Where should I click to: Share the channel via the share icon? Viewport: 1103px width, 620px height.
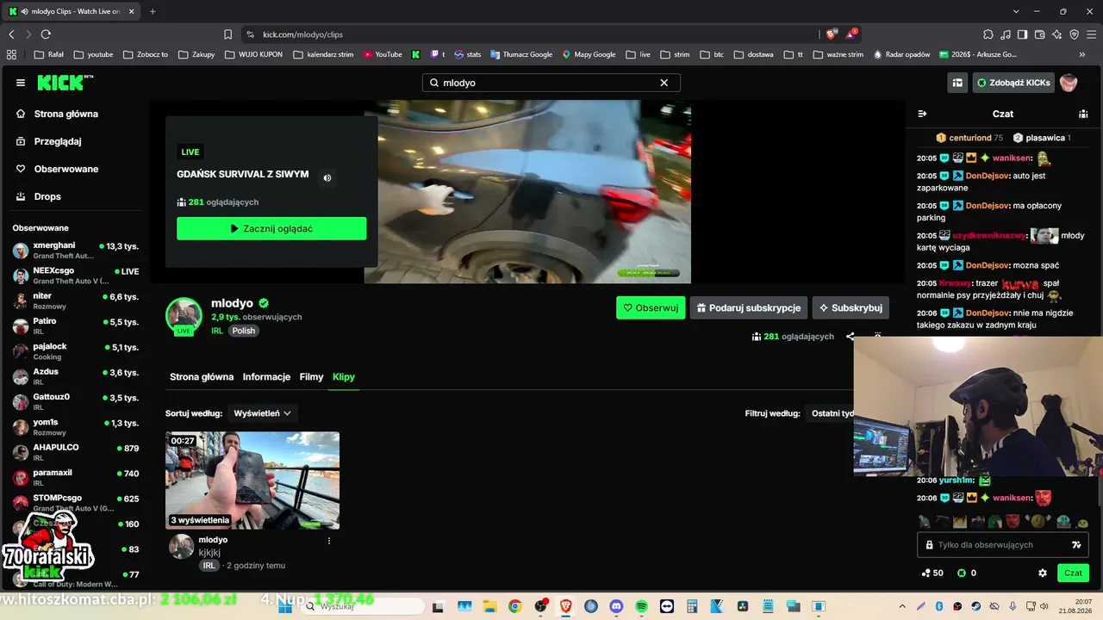851,337
